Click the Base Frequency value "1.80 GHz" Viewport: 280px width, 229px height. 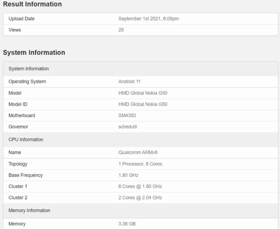tap(128, 175)
